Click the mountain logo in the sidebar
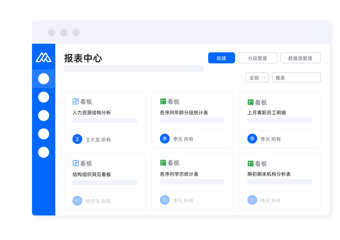This screenshot has width=340, height=240. (x=44, y=57)
